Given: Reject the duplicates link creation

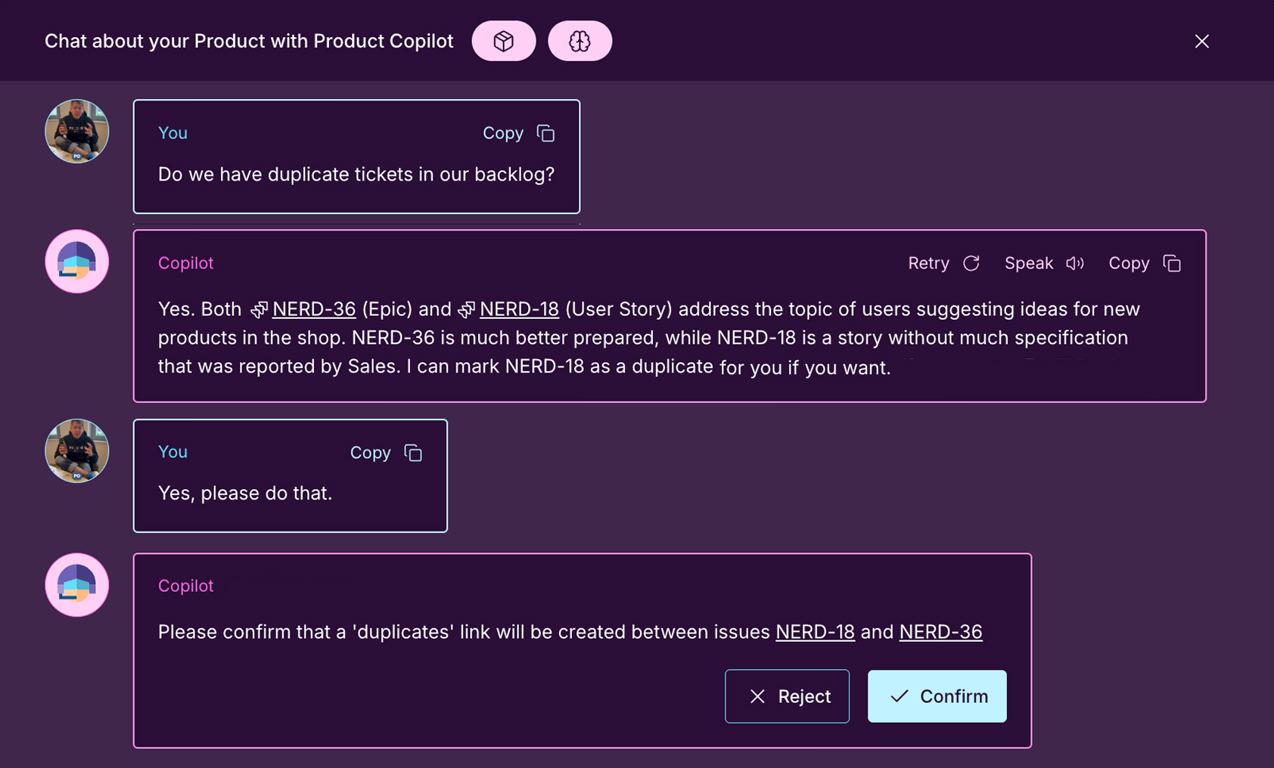Looking at the screenshot, I should click(x=787, y=696).
